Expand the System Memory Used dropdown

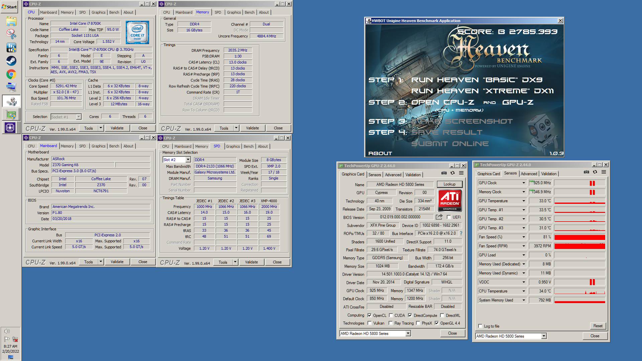coord(524,300)
